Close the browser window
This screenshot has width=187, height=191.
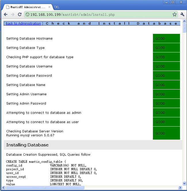pyautogui.click(x=181, y=2)
